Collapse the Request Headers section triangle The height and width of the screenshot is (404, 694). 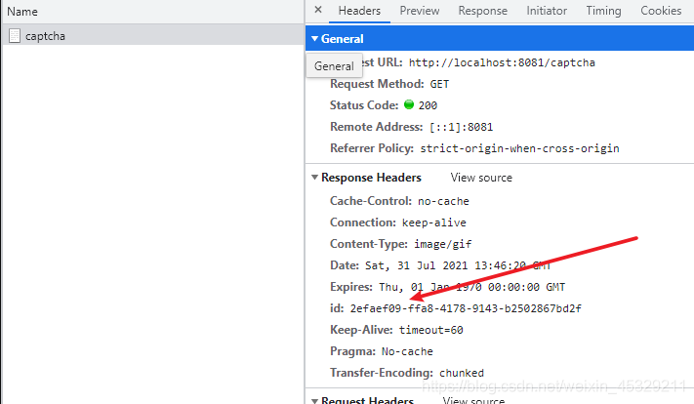click(314, 401)
